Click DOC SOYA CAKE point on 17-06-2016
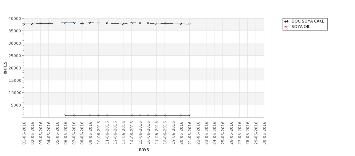The image size is (355, 156). click(157, 24)
